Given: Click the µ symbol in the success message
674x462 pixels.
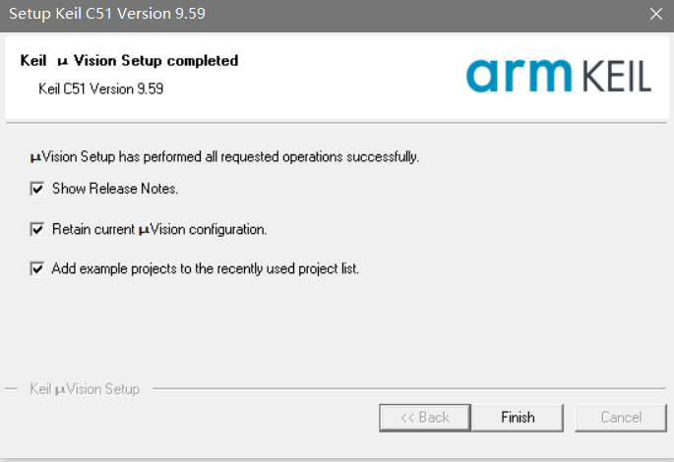Looking at the screenshot, I should pyautogui.click(x=34, y=157).
